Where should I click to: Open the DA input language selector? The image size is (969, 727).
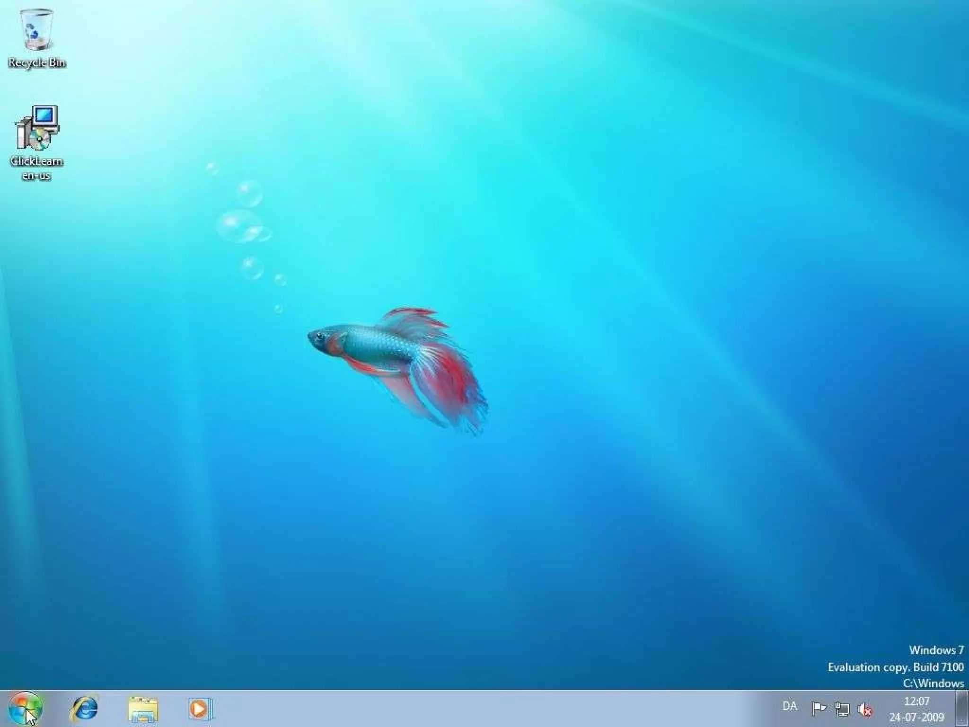click(x=789, y=706)
